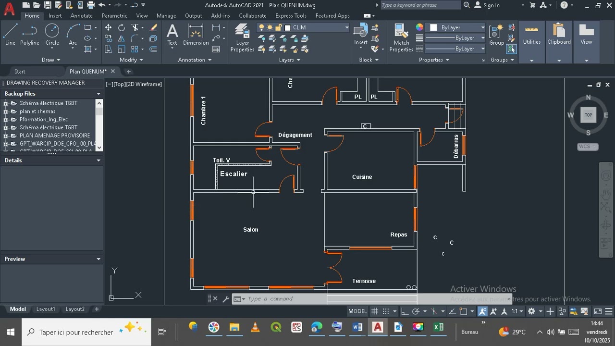Click the Erase tool icon
The image size is (615, 346).
(153, 28)
